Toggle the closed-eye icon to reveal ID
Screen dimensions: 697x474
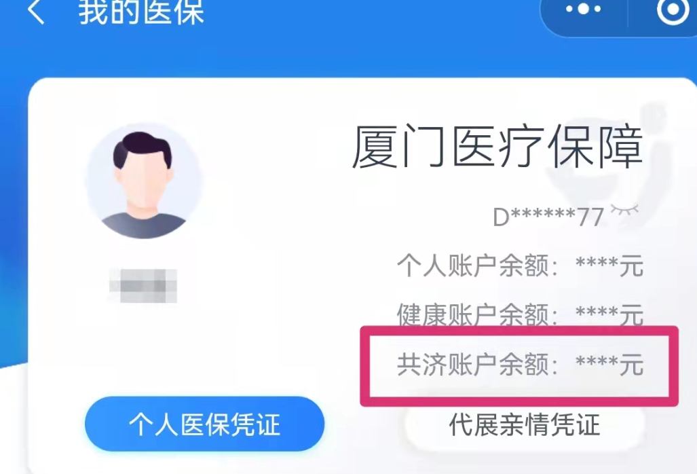pyautogui.click(x=624, y=210)
